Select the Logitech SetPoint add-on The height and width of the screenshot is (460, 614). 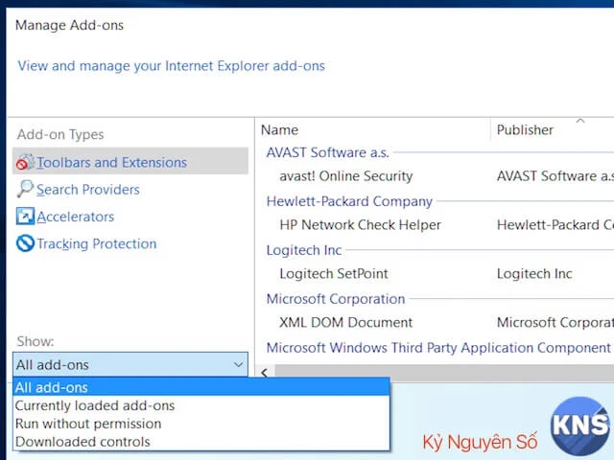(x=332, y=274)
